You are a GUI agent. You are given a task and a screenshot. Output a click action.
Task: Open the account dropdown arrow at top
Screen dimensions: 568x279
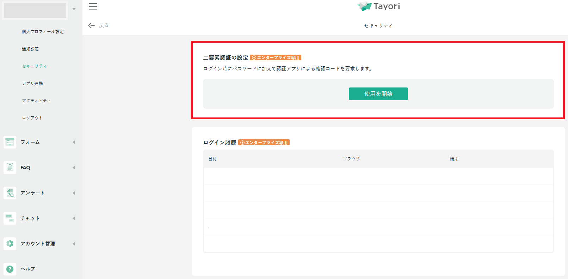click(74, 9)
